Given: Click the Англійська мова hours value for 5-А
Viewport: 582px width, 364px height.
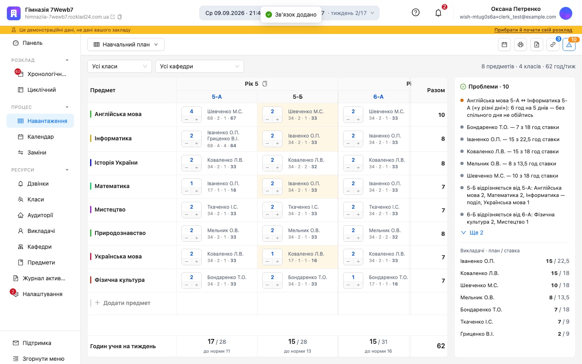Looking at the screenshot, I should [x=192, y=112].
